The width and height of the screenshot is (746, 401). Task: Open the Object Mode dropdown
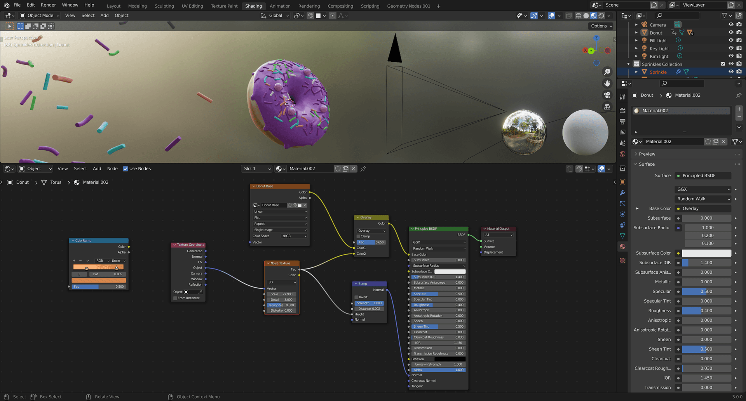click(x=40, y=16)
